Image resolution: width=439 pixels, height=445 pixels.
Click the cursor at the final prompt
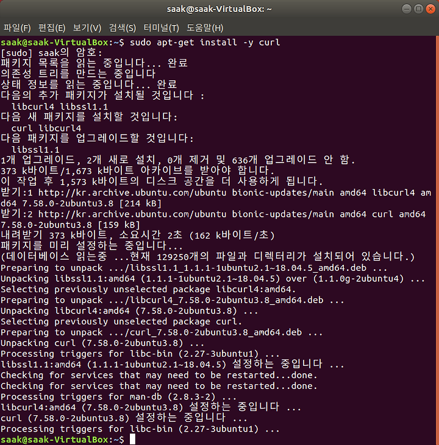(132, 440)
